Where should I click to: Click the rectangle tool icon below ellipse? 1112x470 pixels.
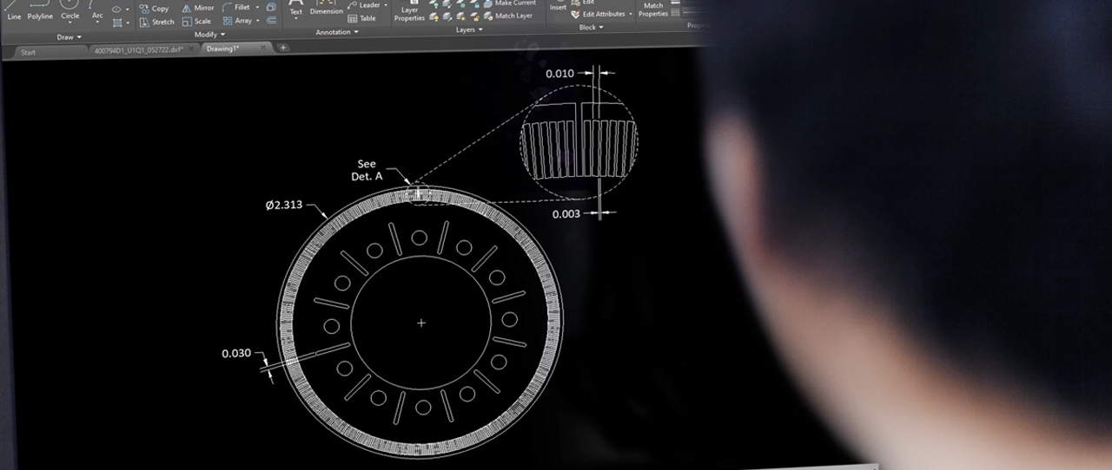coord(117,23)
